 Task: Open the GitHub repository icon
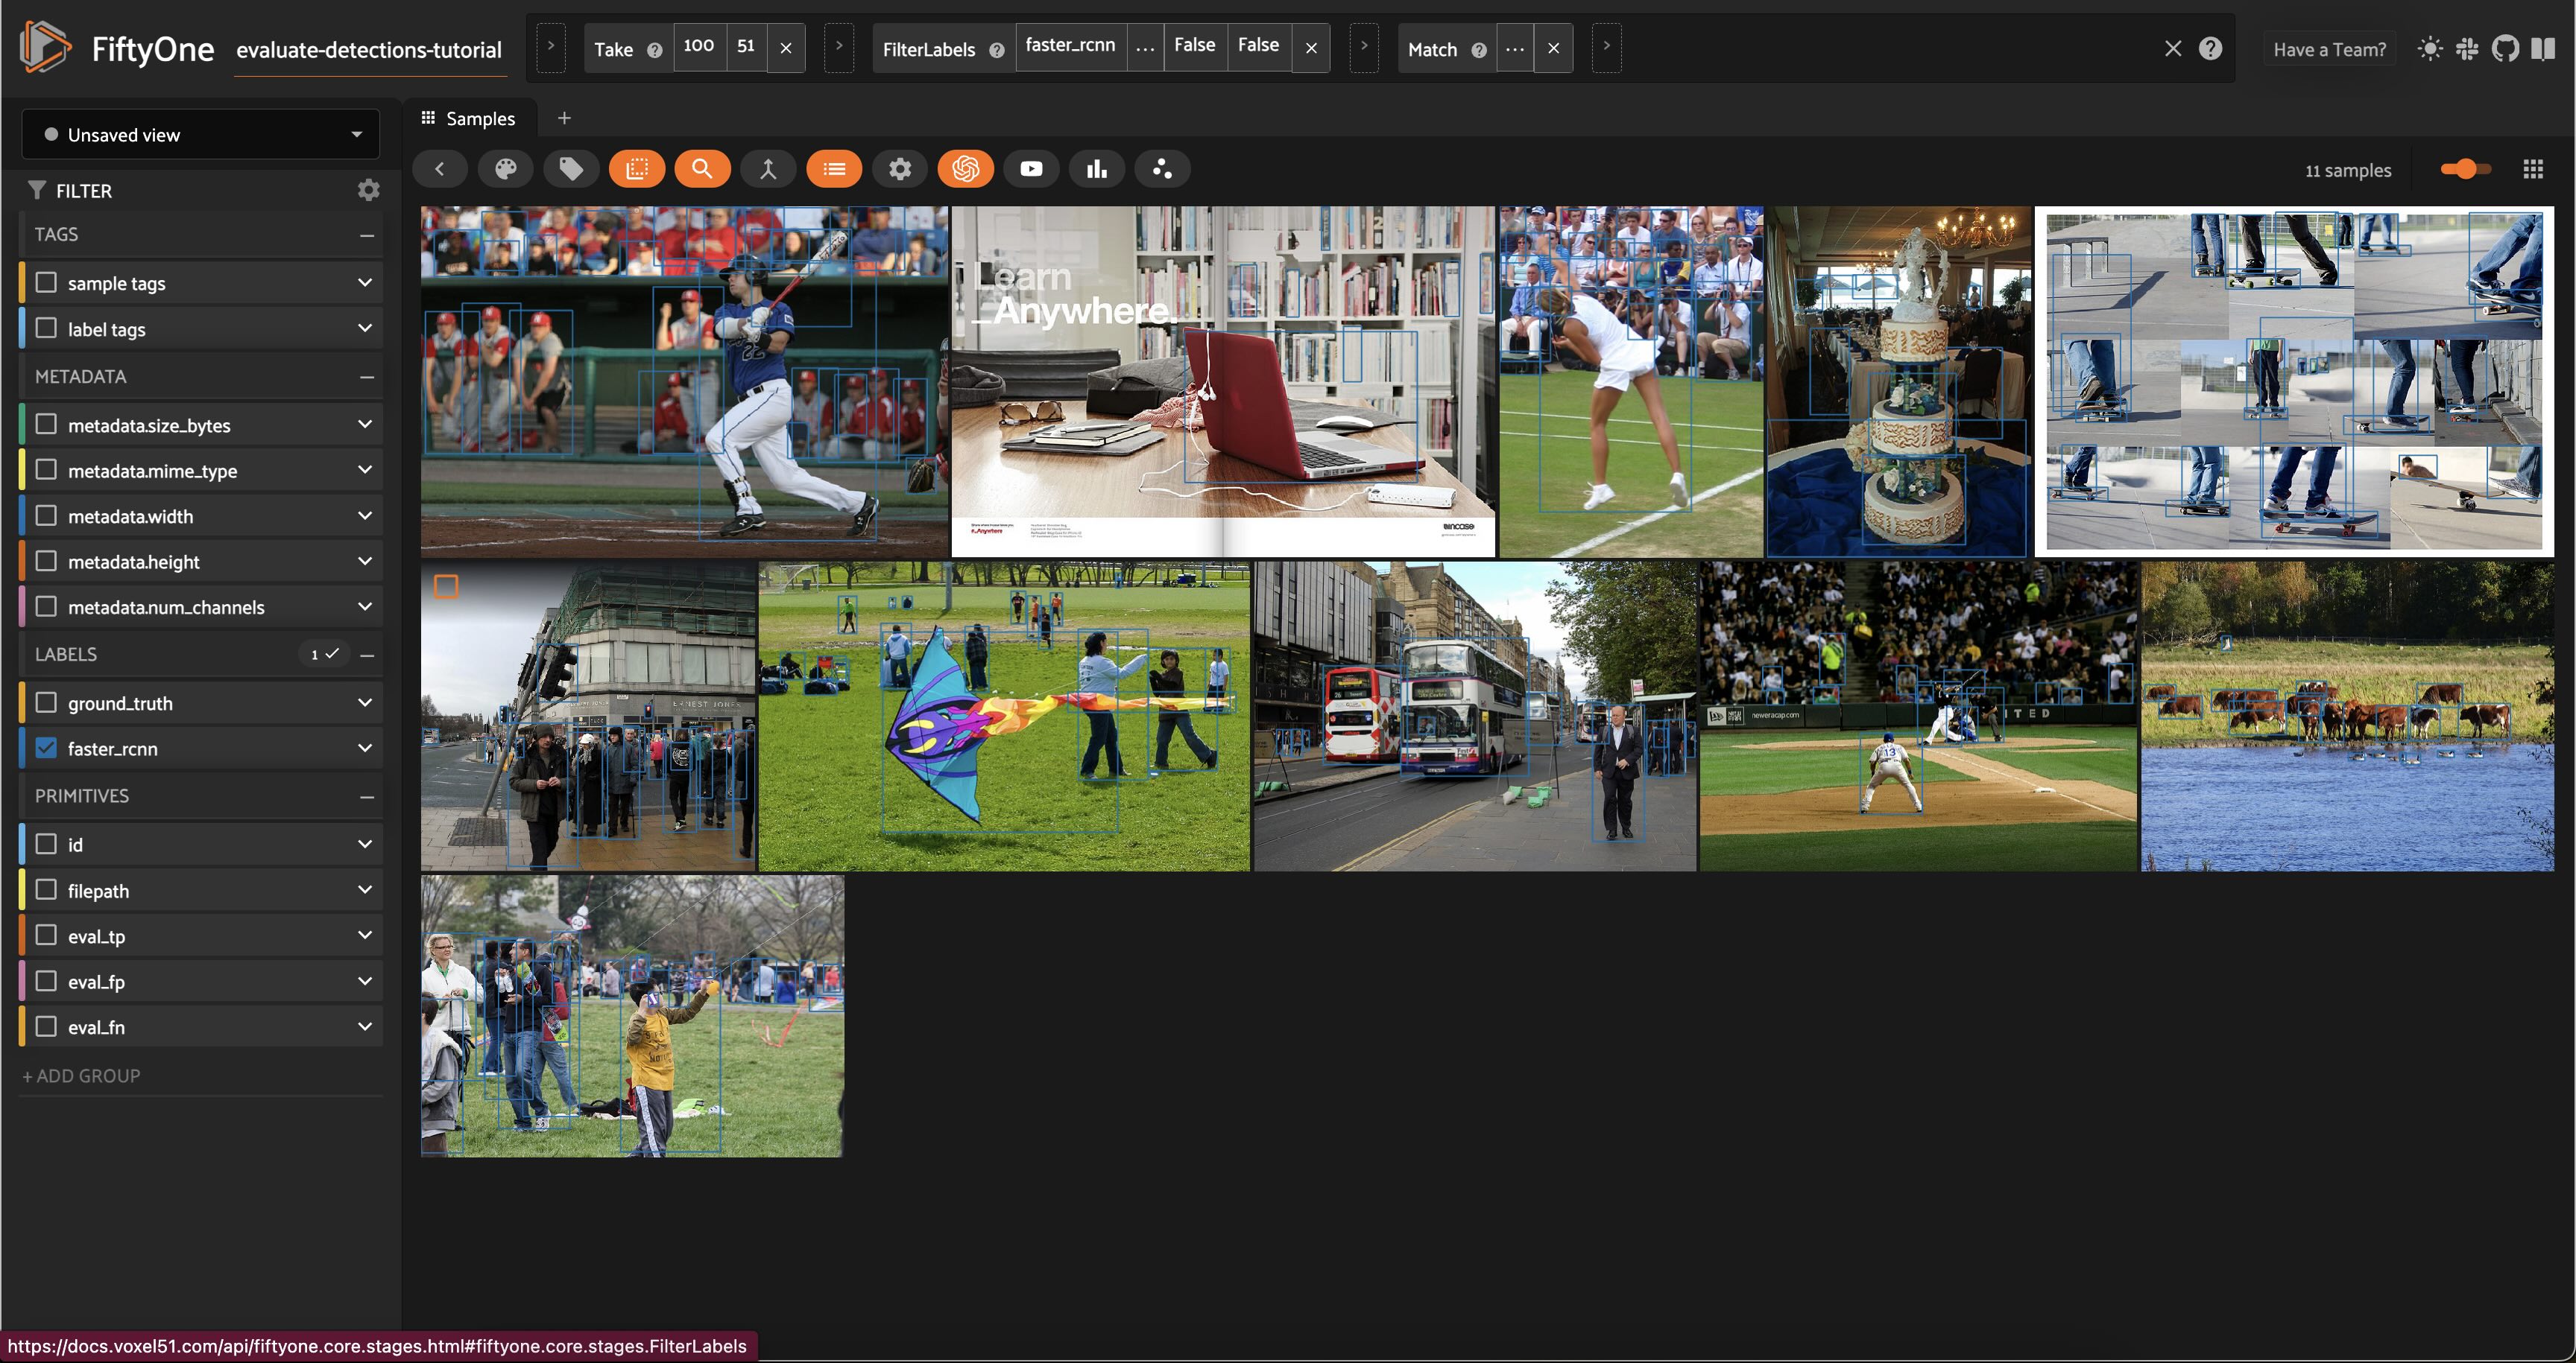2505,48
